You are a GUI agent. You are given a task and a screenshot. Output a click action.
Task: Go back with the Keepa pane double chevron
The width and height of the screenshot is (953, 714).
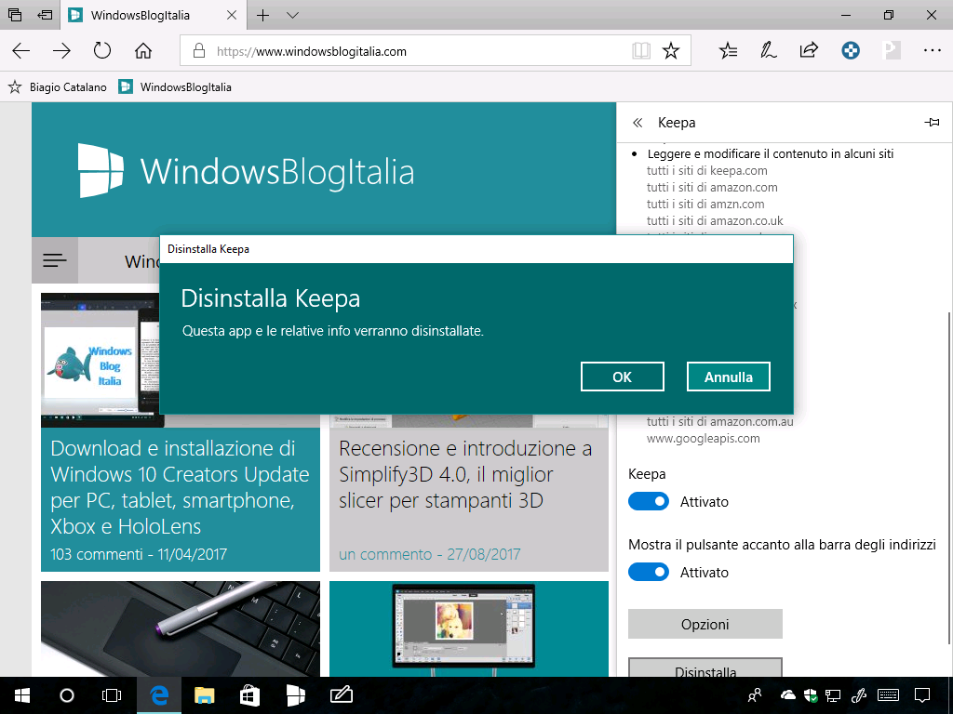pos(637,123)
